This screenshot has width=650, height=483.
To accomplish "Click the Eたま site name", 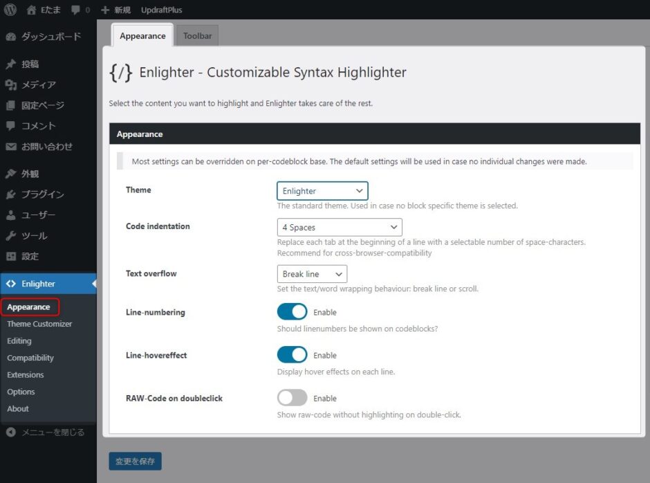I will (50, 10).
